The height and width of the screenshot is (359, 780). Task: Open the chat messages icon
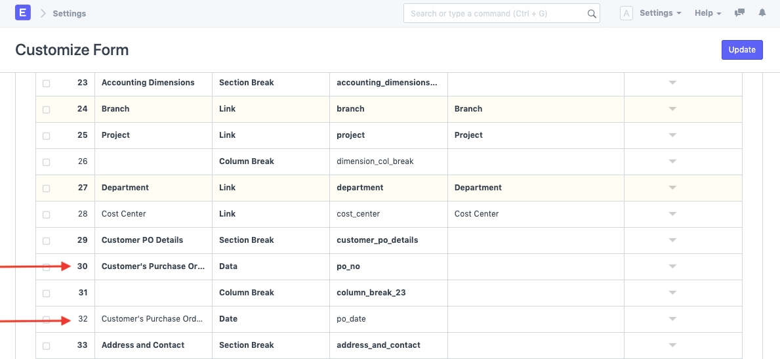740,13
